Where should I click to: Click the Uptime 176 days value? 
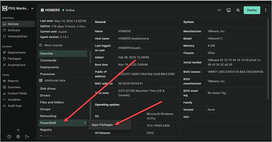(69, 26)
